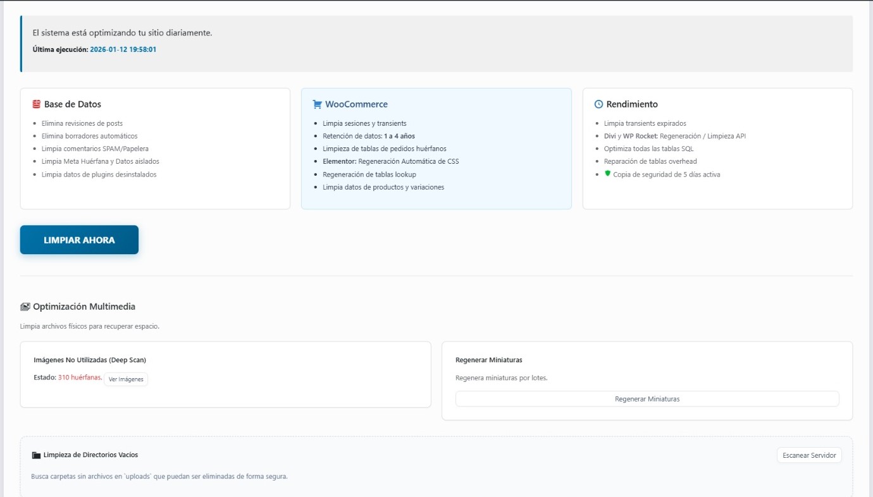
Task: Click the bullet beside Elimina revisiones de posts
Action: click(35, 123)
